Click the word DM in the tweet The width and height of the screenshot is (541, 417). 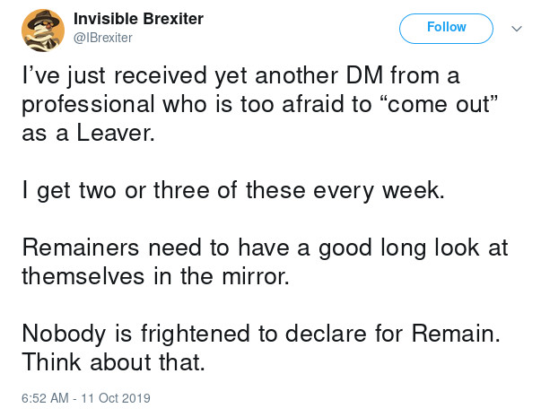(364, 75)
